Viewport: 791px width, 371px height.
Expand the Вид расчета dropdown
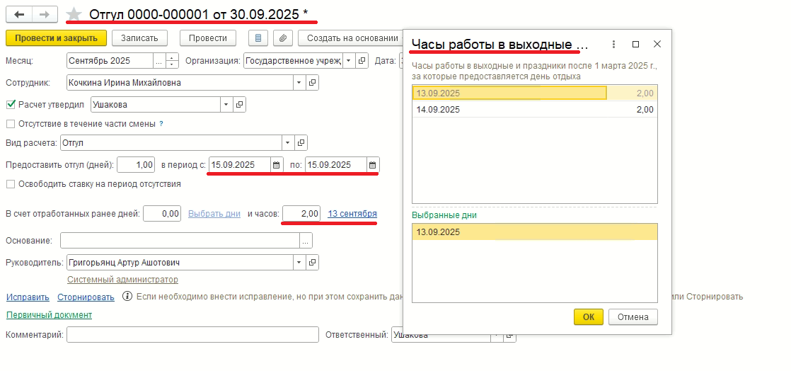tap(288, 143)
